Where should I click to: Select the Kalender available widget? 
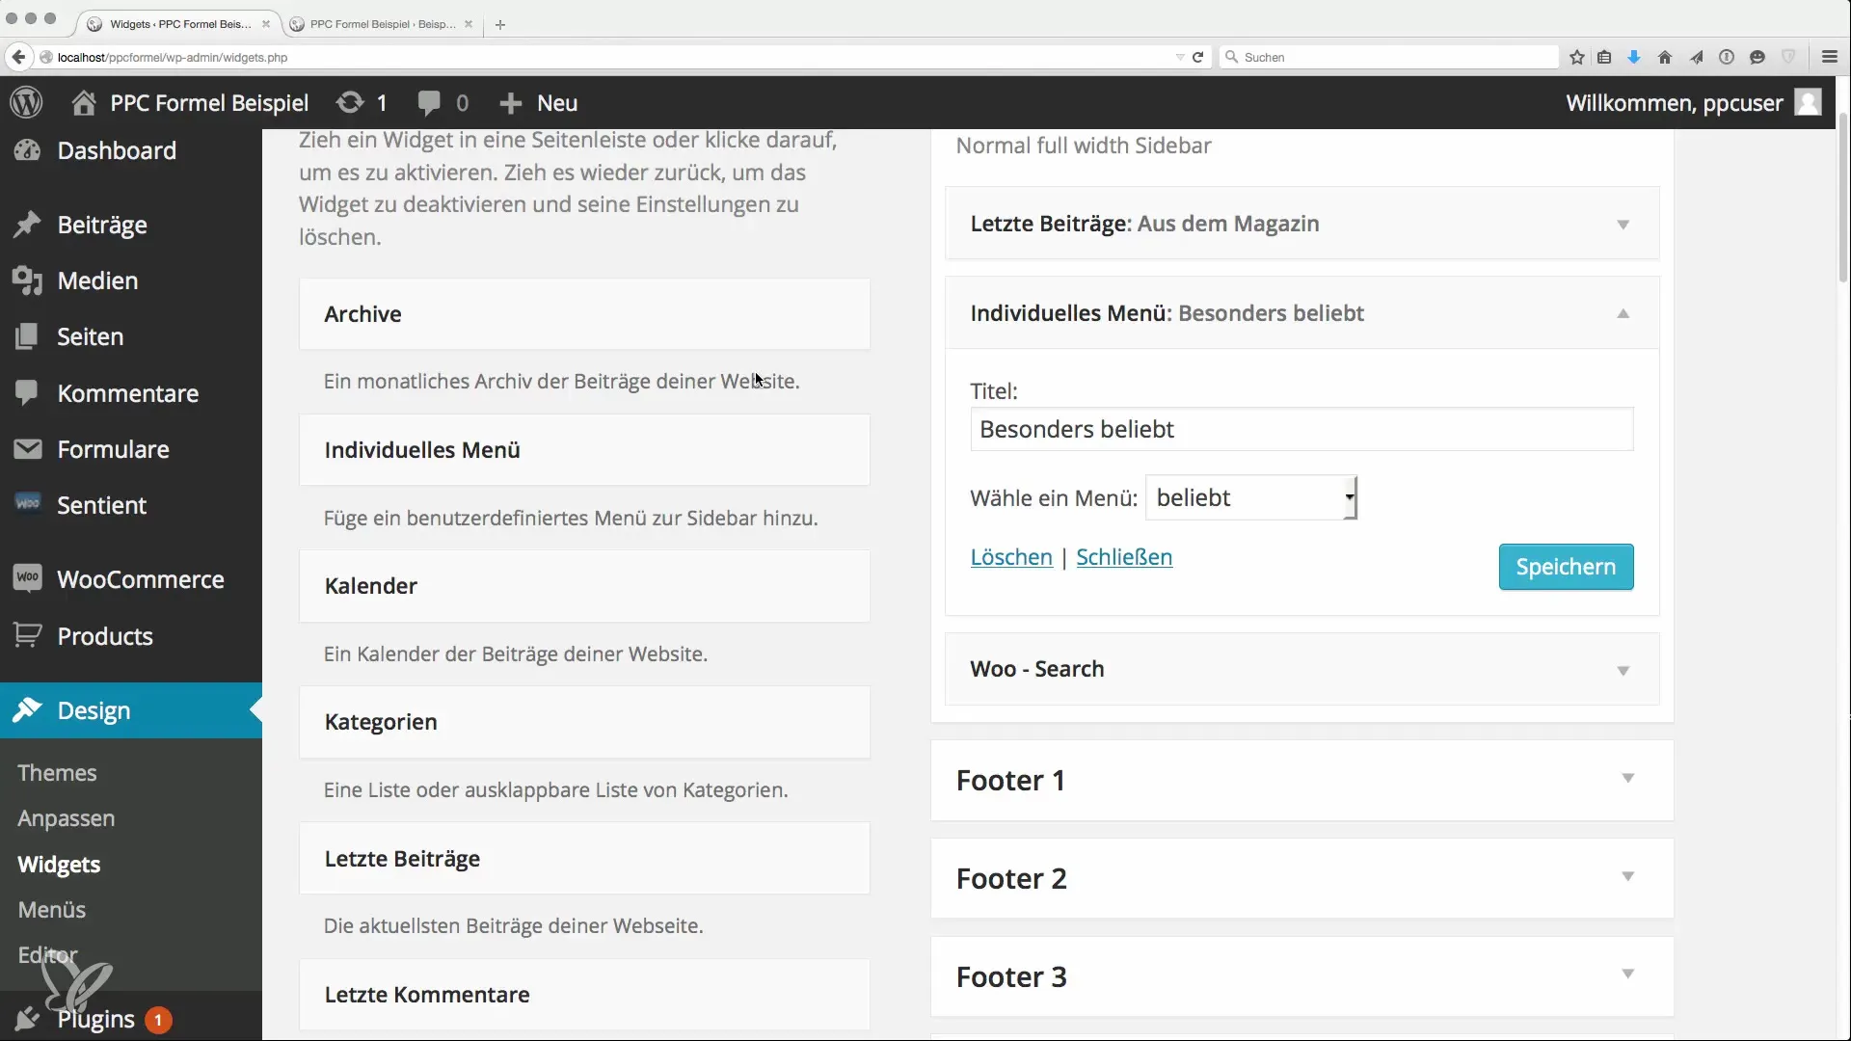(x=584, y=586)
